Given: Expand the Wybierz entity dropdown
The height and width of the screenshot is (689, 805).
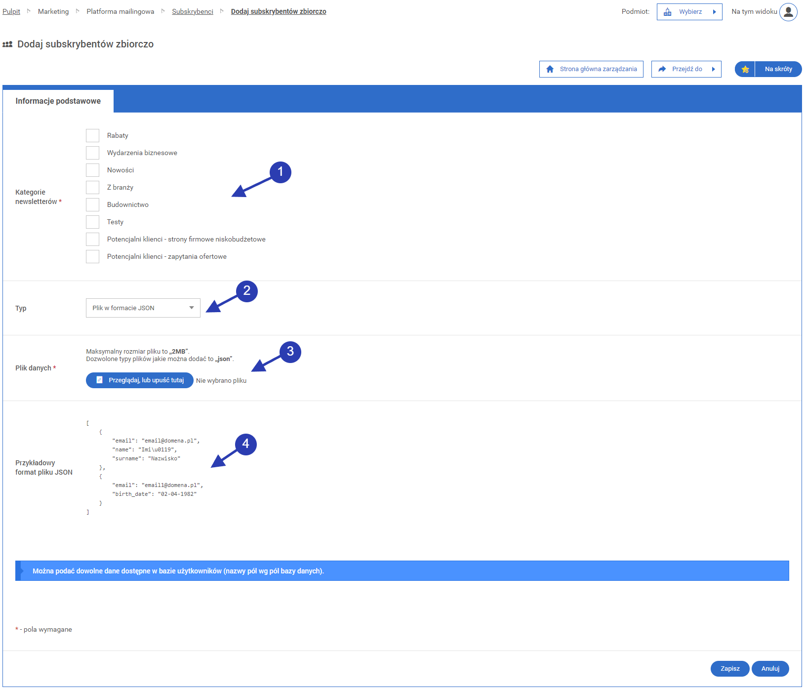Looking at the screenshot, I should pos(714,12).
